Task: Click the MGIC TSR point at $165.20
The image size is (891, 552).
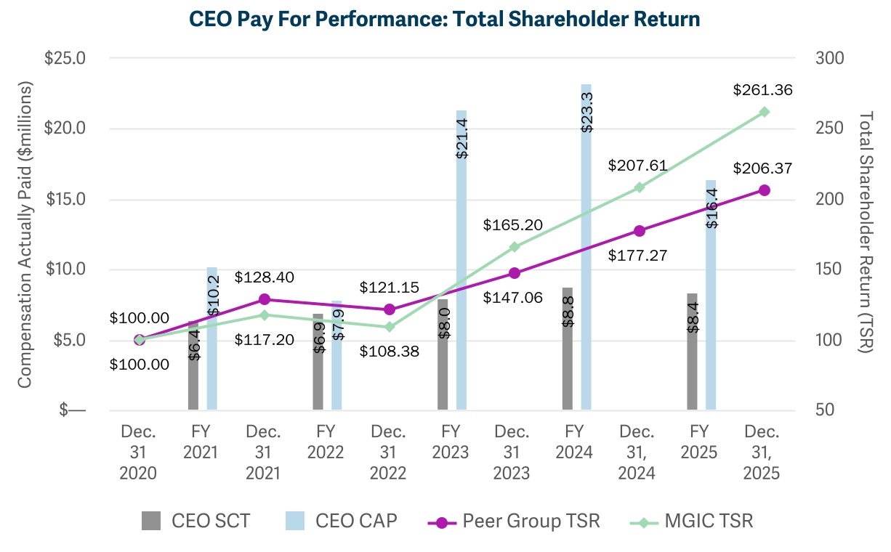Action: click(x=514, y=247)
